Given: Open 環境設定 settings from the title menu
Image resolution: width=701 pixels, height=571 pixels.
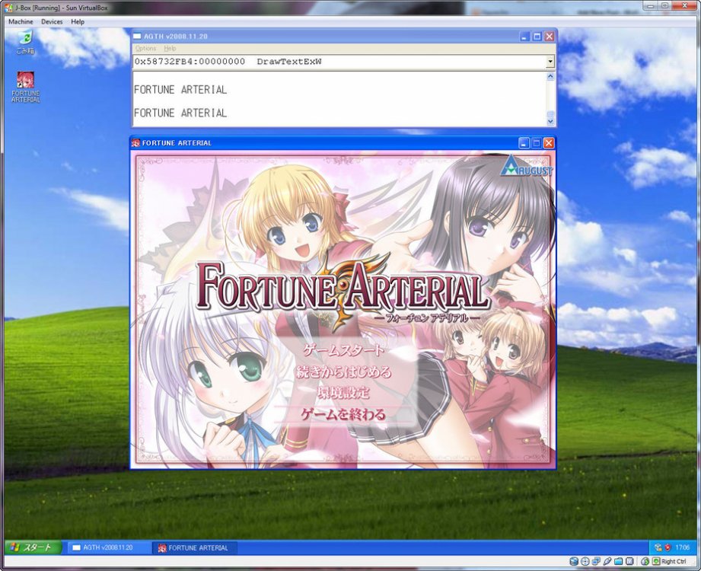Looking at the screenshot, I should [343, 393].
